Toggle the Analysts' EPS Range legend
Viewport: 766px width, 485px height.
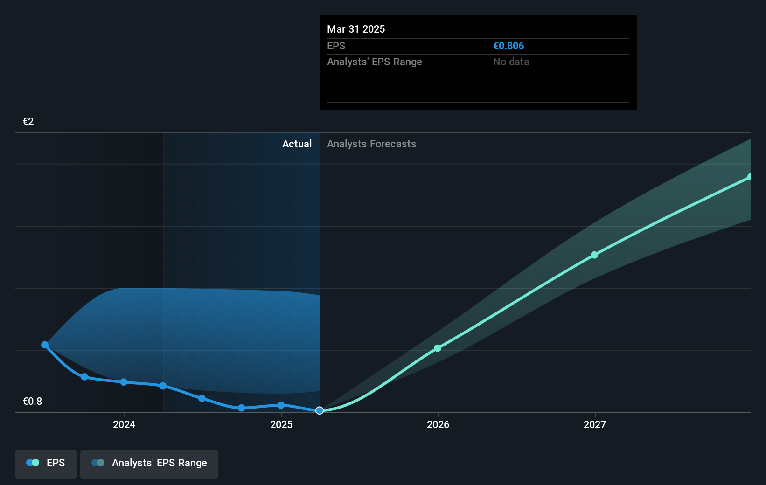click(x=149, y=464)
